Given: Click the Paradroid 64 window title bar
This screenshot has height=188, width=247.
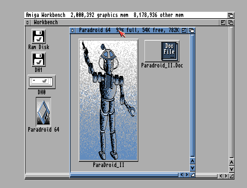Looking at the screenshot, I should click(128, 30).
